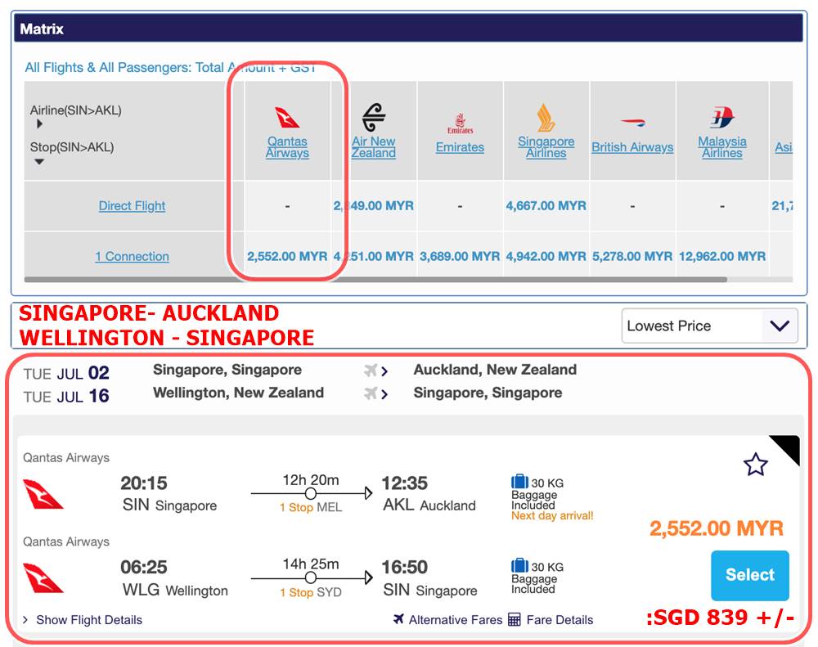Open the Malaysia Airlines link
This screenshot has width=818, height=647.
[x=722, y=147]
